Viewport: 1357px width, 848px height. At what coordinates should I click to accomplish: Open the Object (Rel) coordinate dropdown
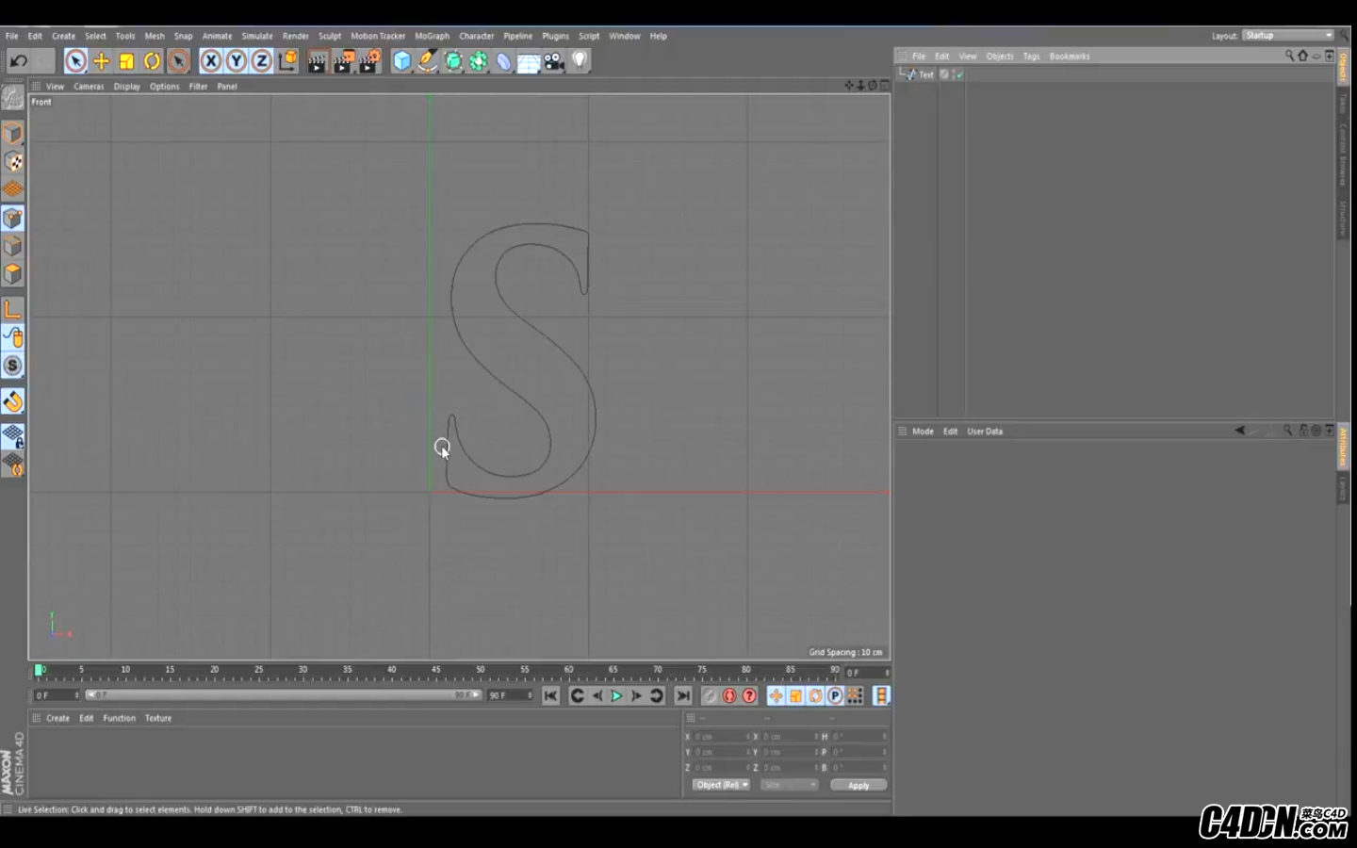click(x=721, y=785)
